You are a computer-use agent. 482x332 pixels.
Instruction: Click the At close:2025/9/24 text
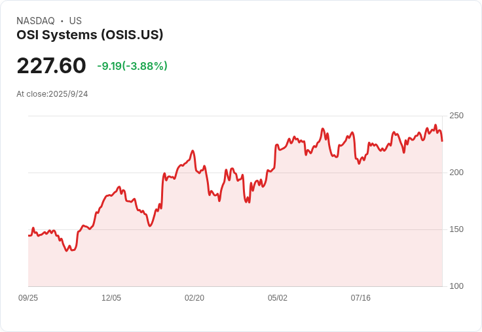(52, 94)
